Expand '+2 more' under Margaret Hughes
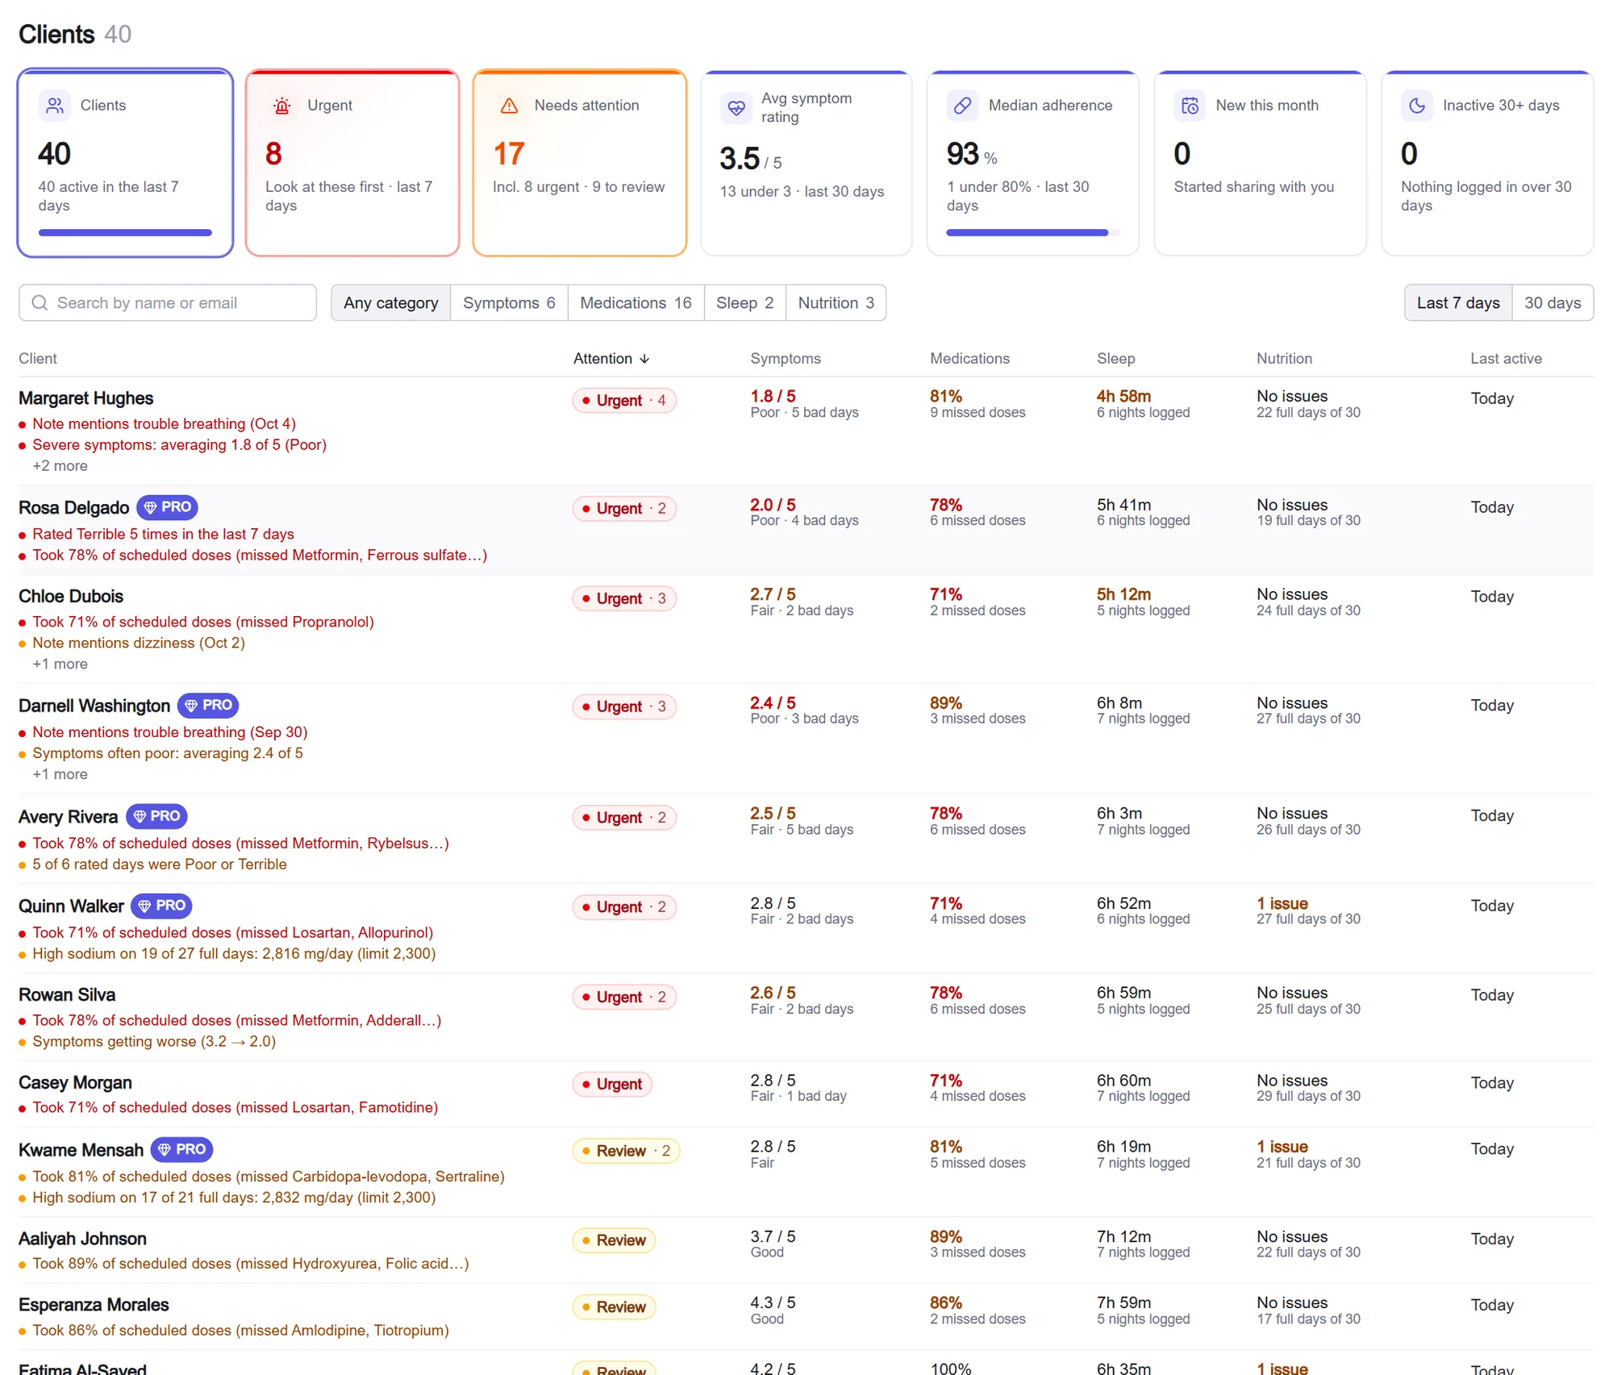The width and height of the screenshot is (1613, 1375). (x=60, y=466)
